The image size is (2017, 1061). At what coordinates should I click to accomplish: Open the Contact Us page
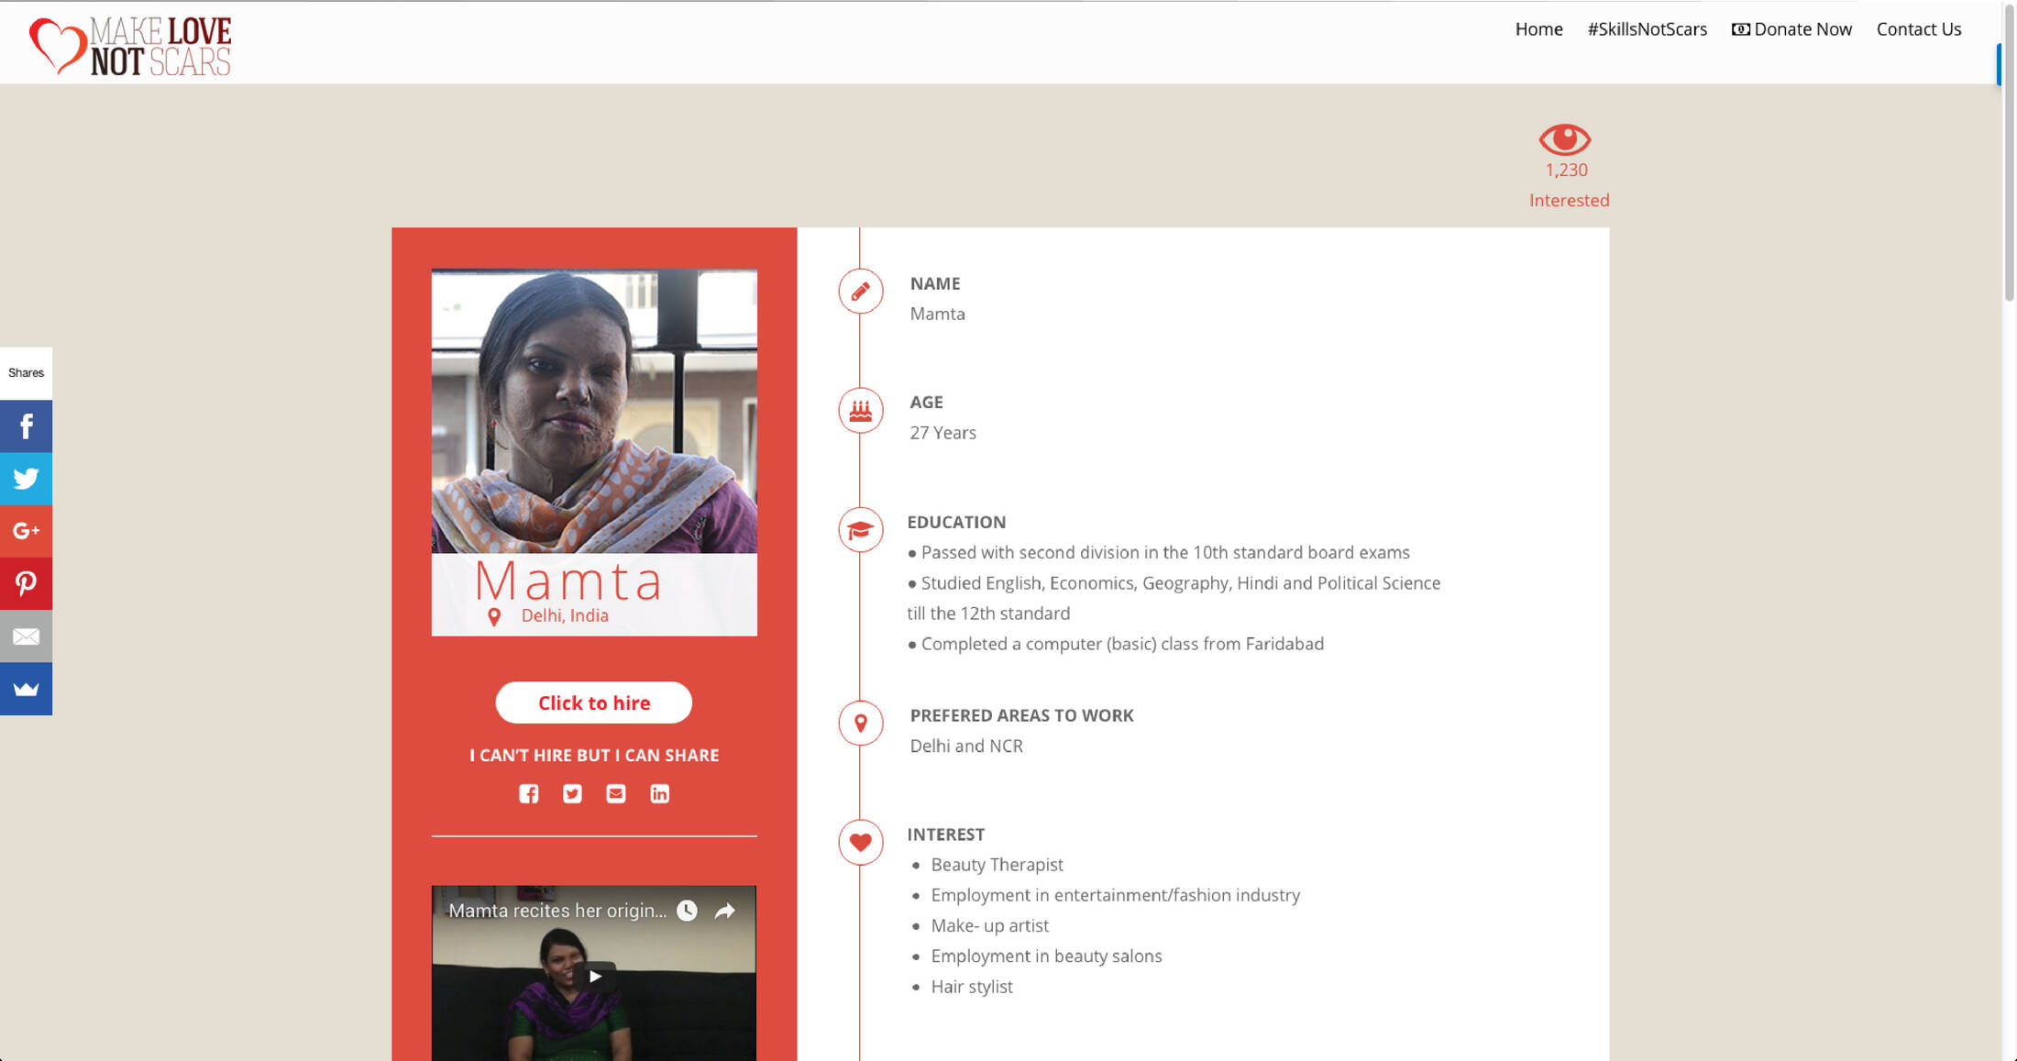(1918, 29)
